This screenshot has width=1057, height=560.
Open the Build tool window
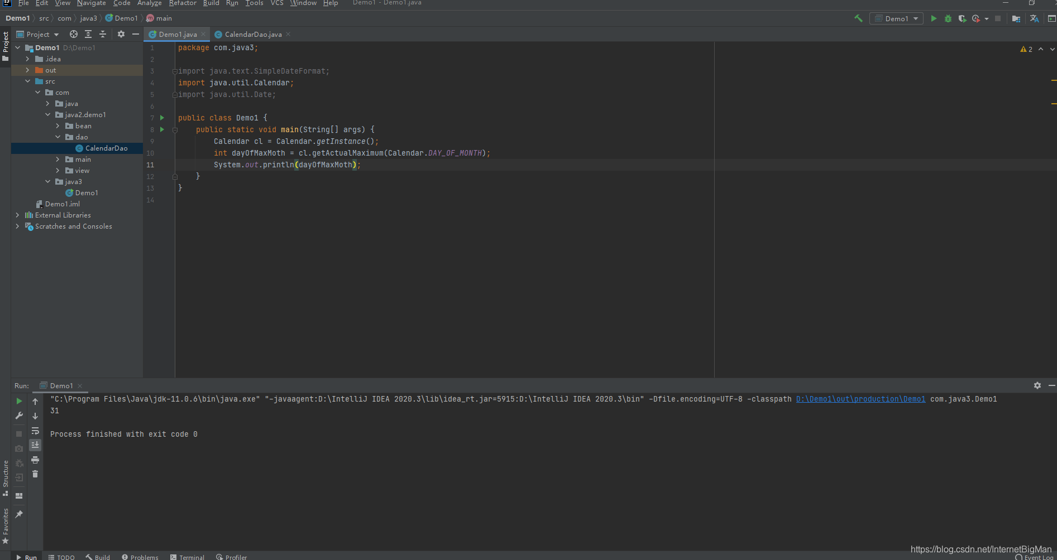pos(98,557)
